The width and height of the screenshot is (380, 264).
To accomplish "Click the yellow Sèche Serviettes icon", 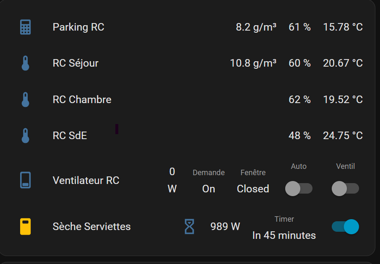I will (26, 227).
